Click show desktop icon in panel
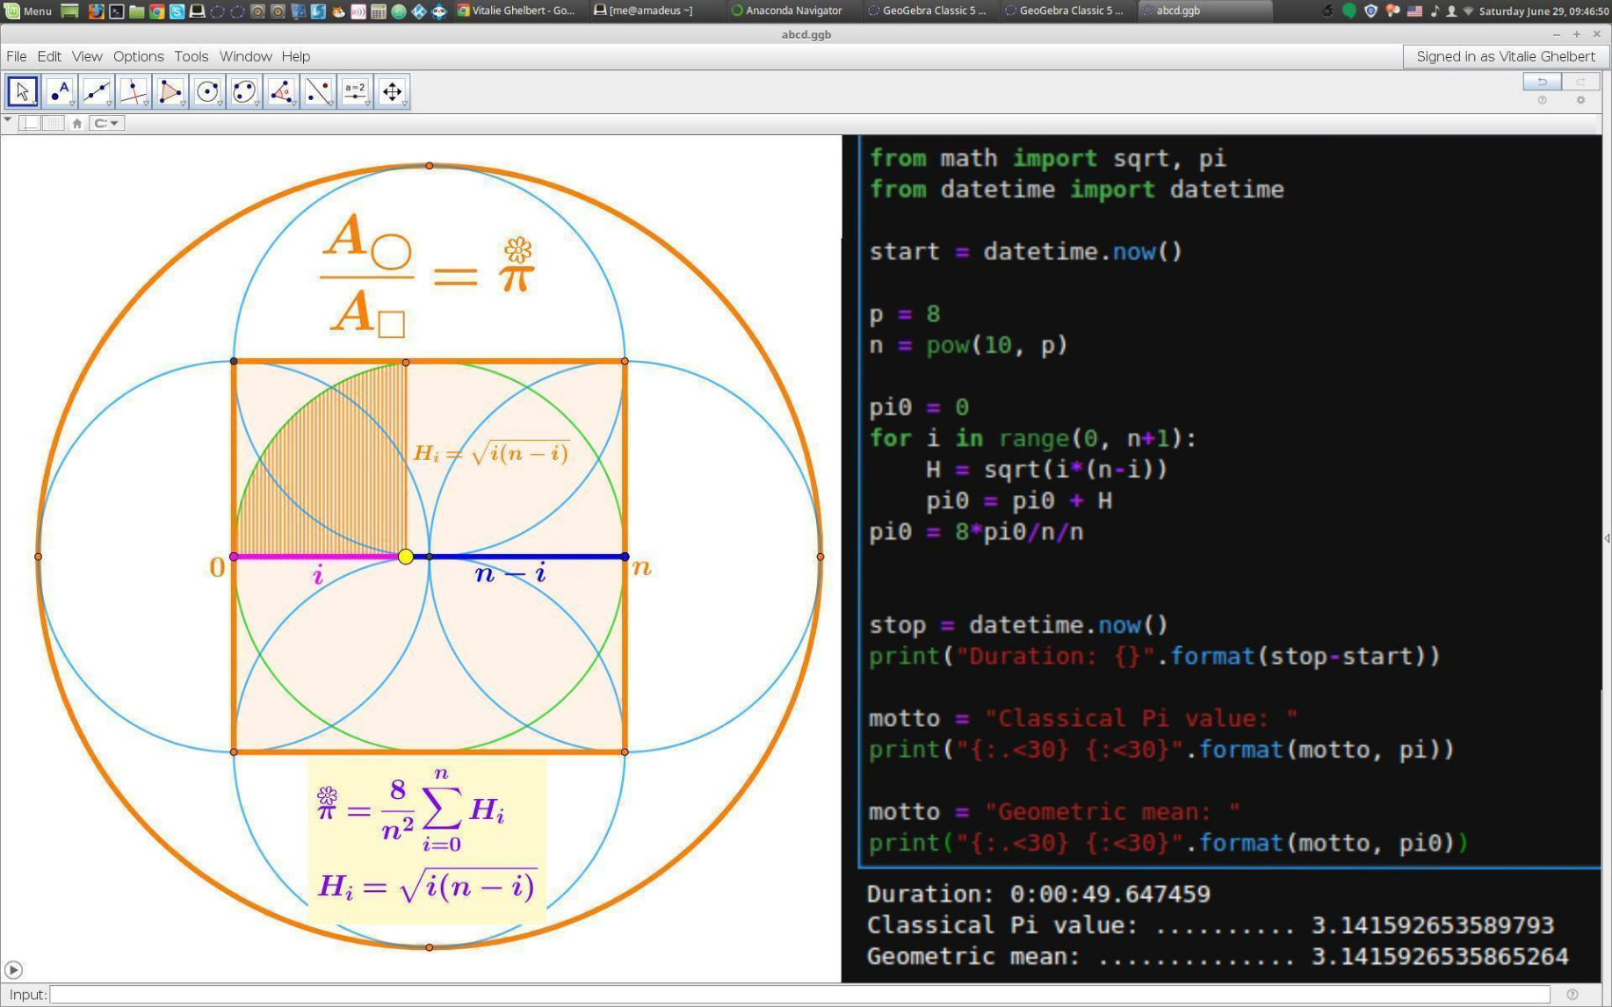The width and height of the screenshot is (1612, 1007). point(69,11)
